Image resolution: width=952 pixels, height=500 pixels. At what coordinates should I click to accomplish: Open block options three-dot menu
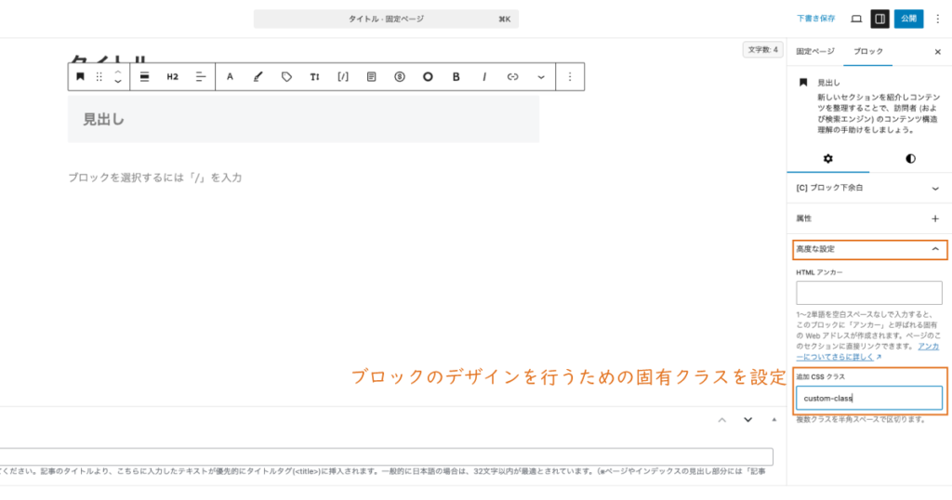570,76
